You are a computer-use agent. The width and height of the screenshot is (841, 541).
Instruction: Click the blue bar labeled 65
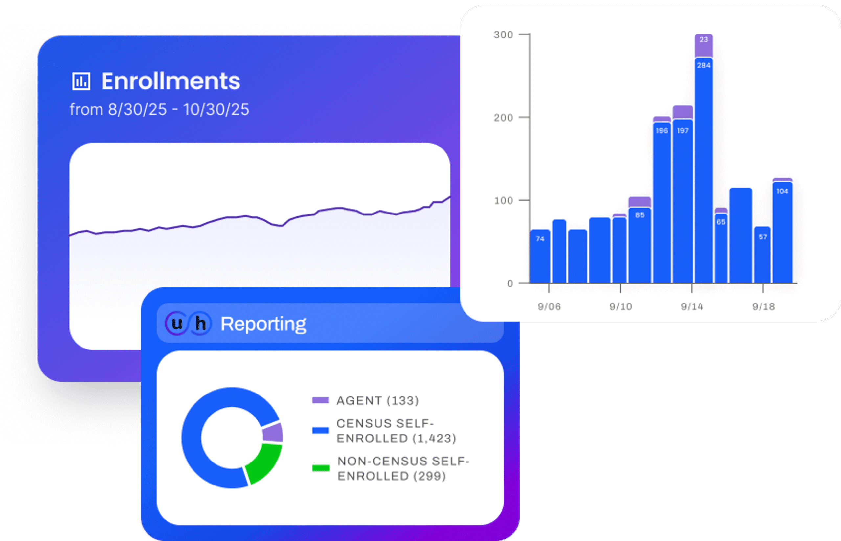tap(721, 248)
